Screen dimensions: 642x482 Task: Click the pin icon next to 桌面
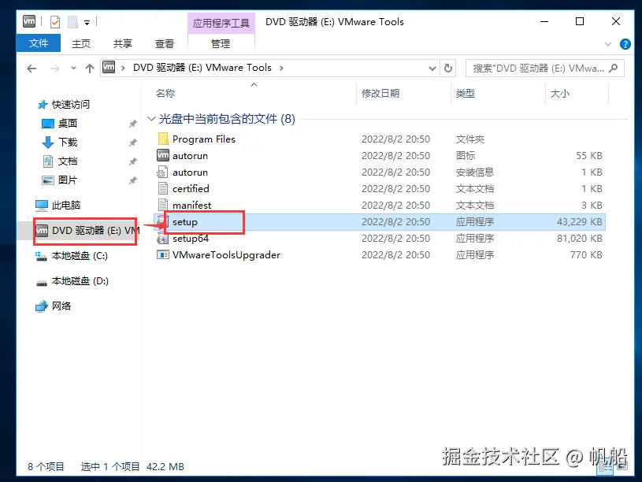[132, 124]
